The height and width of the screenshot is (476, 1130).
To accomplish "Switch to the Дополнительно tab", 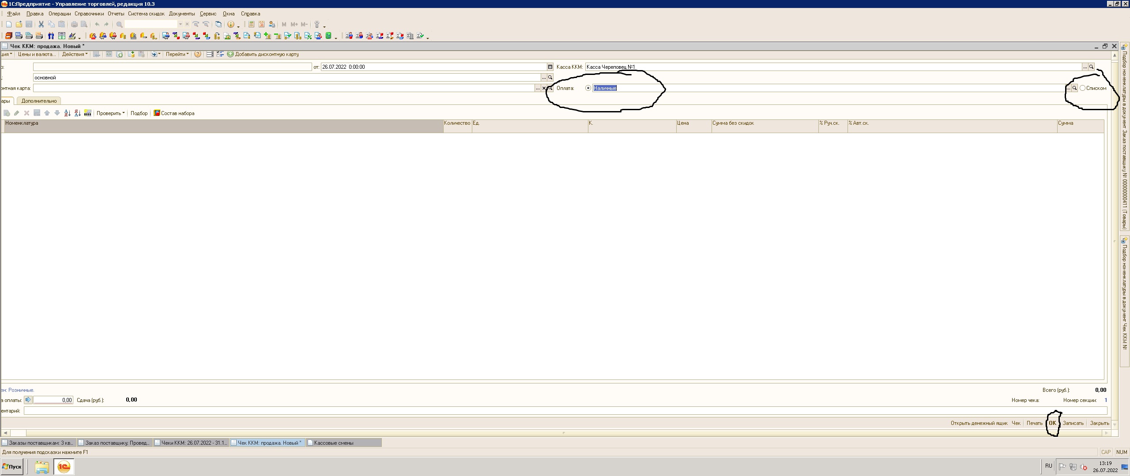I will [x=39, y=101].
